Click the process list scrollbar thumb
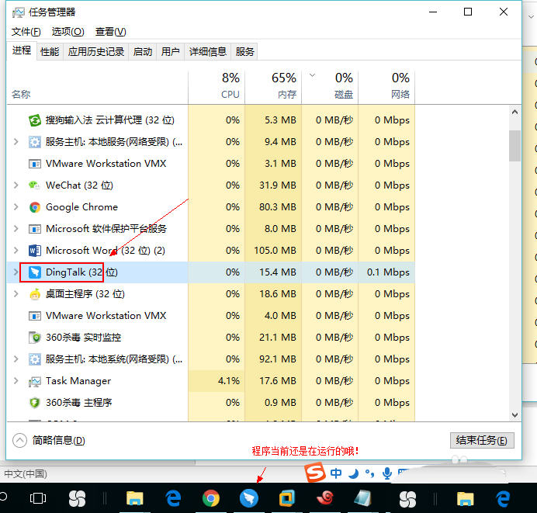The width and height of the screenshot is (537, 513). (514, 146)
